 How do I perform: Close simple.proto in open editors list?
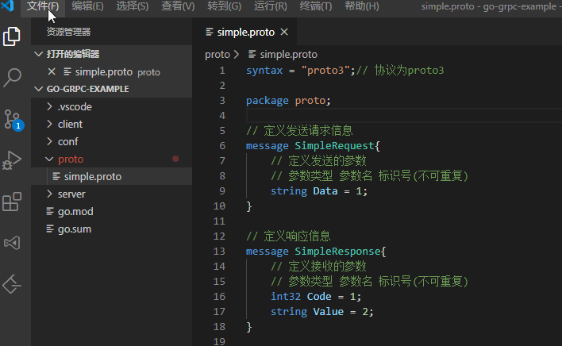[x=52, y=71]
